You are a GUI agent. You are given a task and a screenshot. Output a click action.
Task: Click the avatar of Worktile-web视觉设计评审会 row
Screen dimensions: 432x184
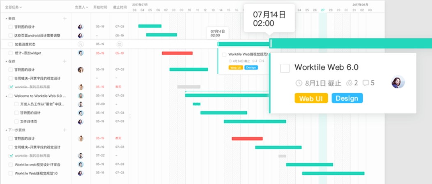[x=80, y=164]
